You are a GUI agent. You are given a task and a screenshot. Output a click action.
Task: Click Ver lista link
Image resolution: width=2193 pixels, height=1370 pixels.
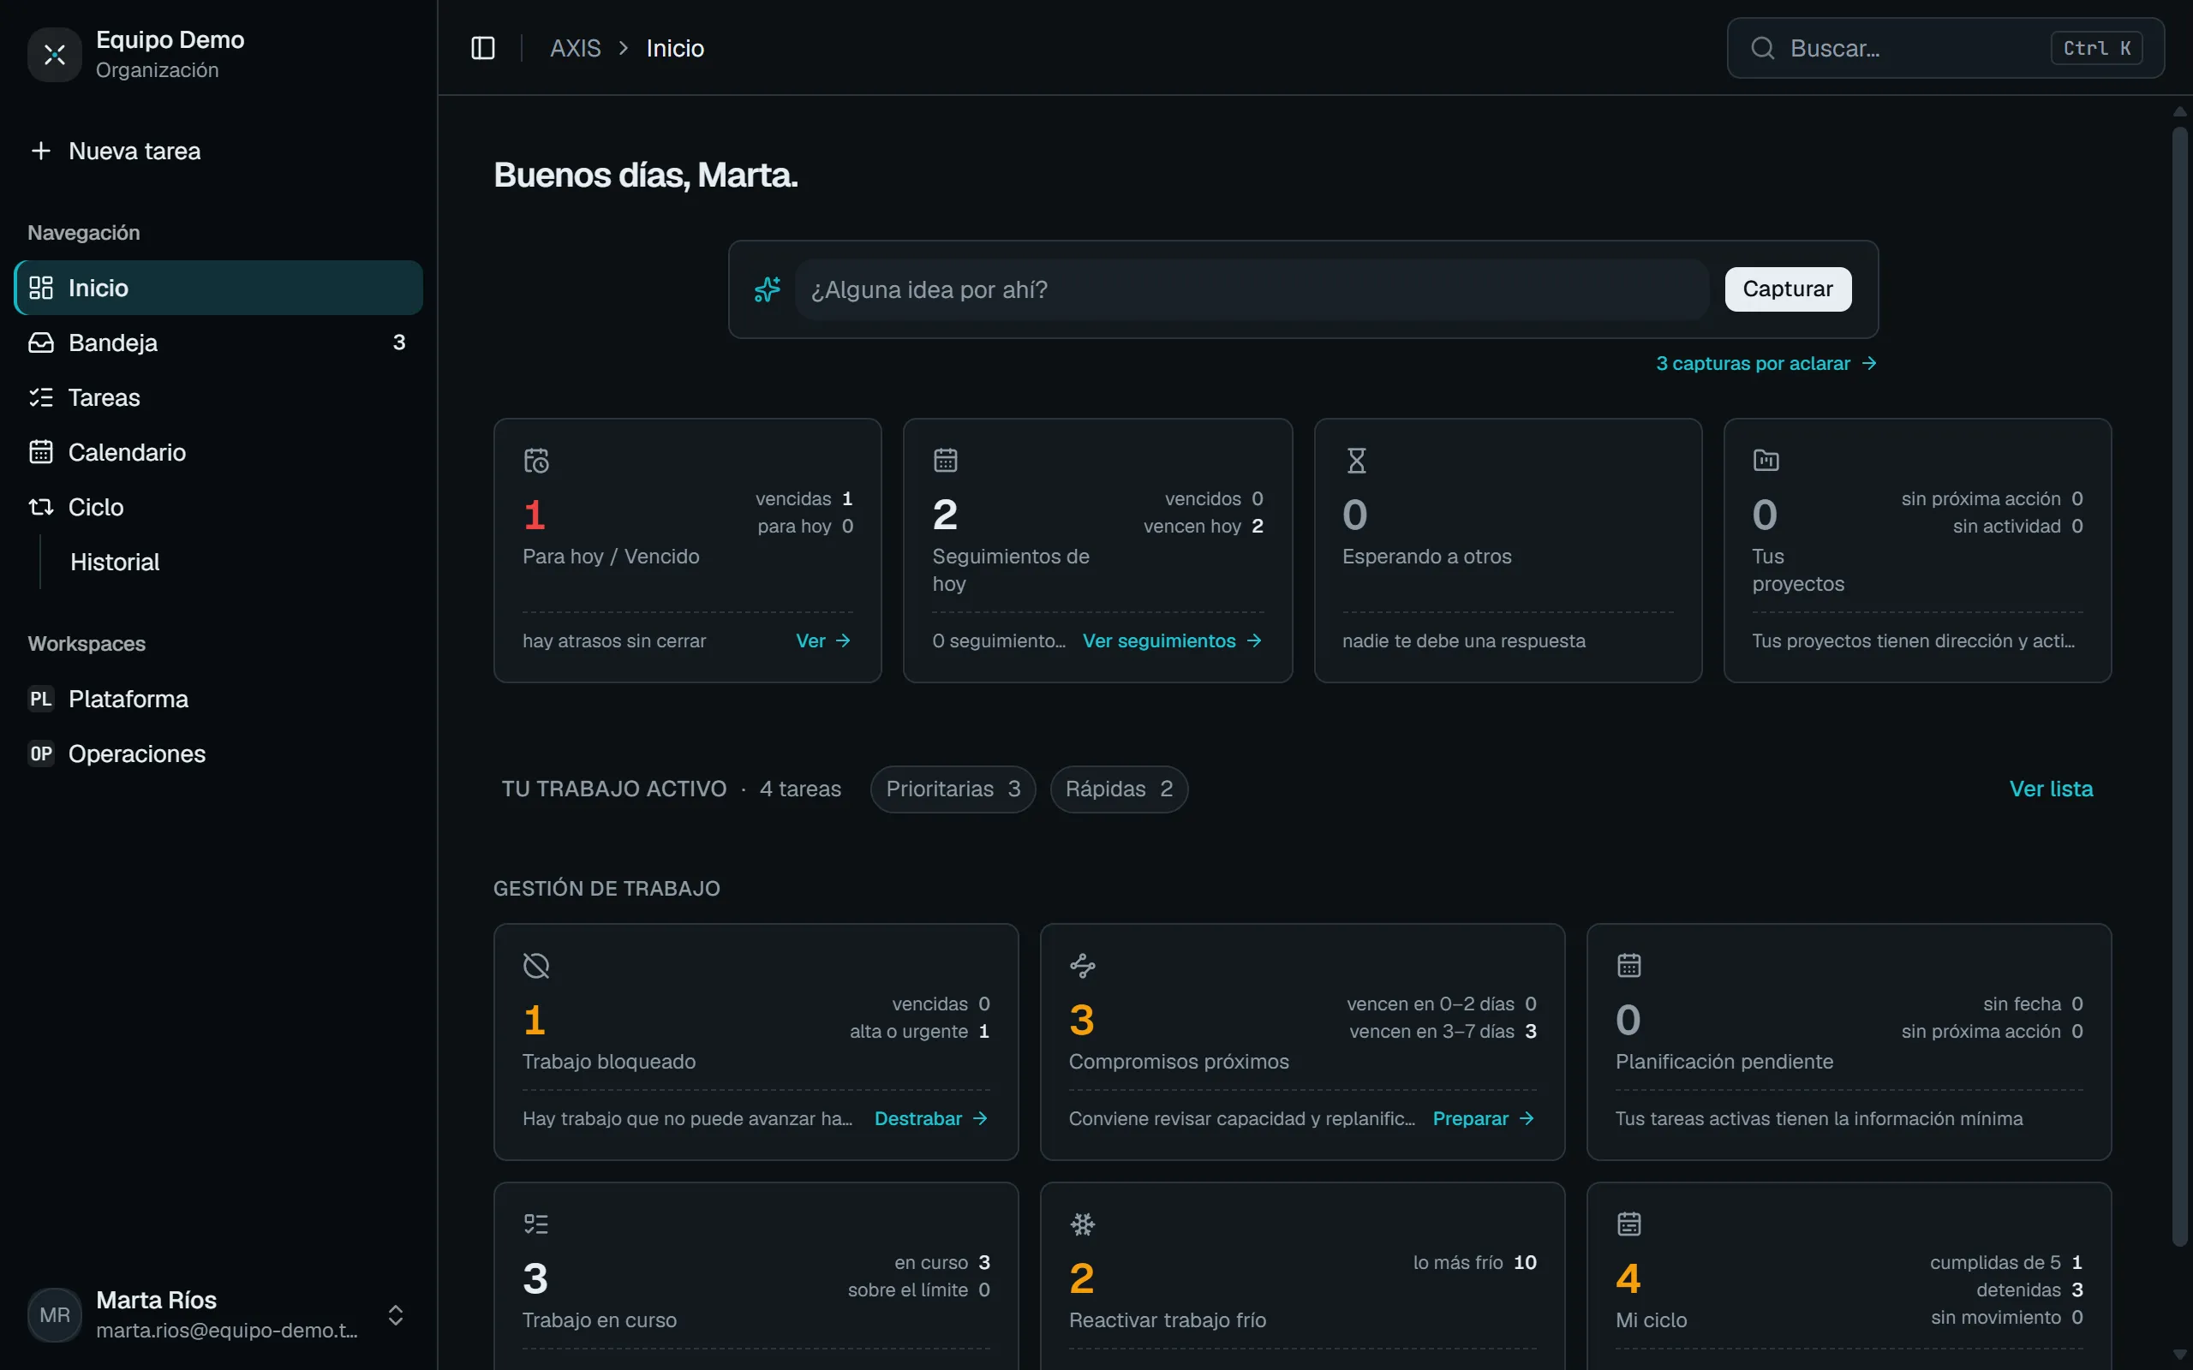[2051, 789]
